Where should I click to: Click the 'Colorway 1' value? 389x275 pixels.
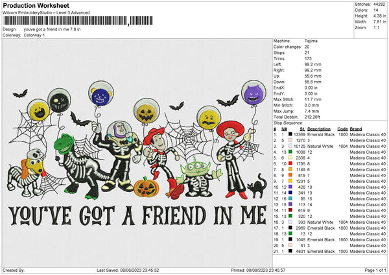tap(34, 35)
